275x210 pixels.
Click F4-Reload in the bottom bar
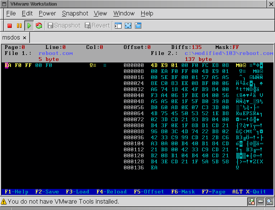point(111,192)
